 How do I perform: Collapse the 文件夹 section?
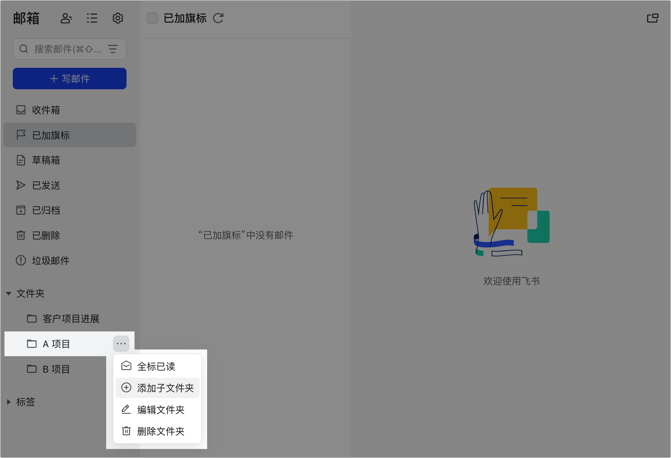(9, 294)
